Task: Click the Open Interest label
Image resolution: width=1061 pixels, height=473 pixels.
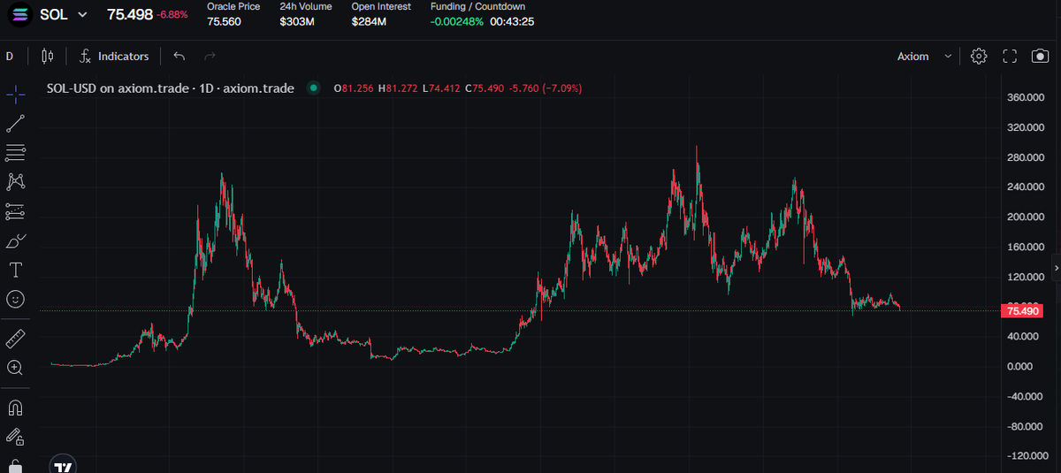Action: [381, 6]
